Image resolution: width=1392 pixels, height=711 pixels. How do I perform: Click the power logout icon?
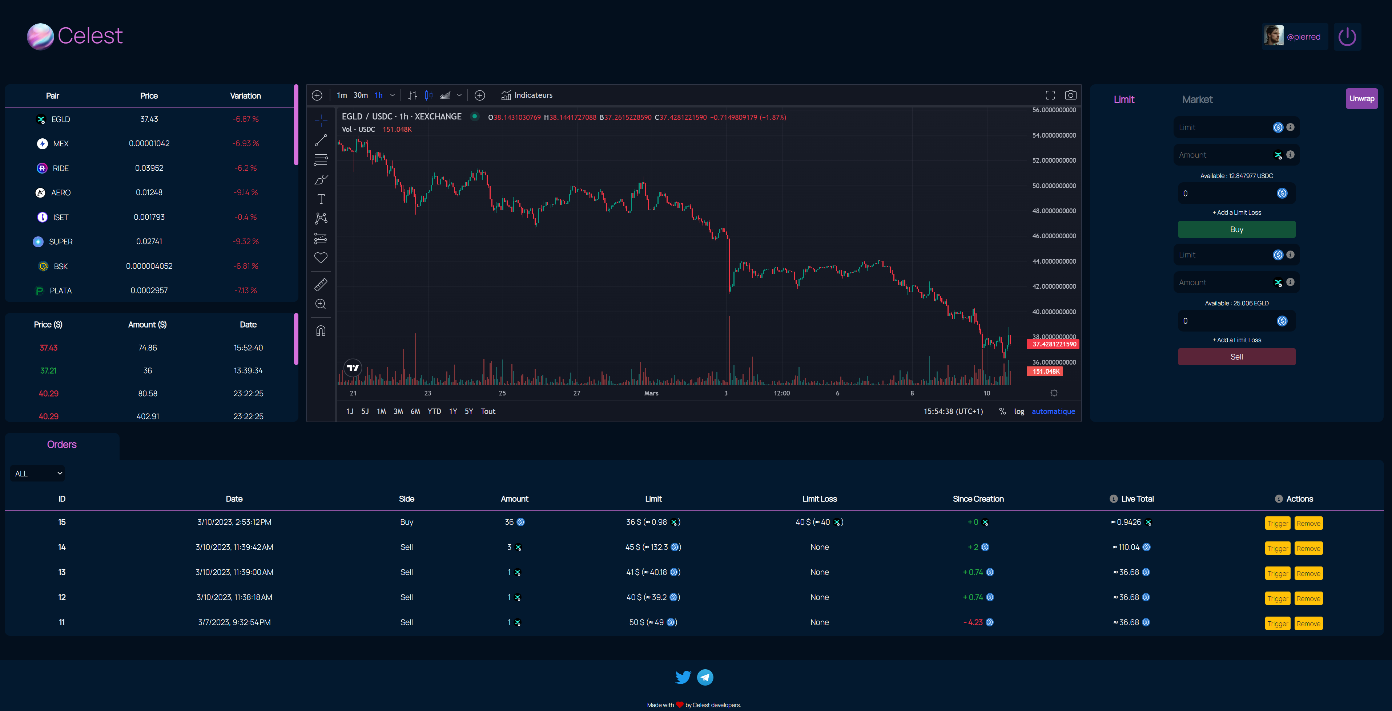coord(1347,37)
